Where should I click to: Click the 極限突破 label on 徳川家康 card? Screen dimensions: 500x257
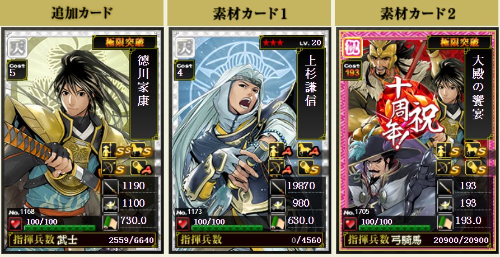coord(124,43)
